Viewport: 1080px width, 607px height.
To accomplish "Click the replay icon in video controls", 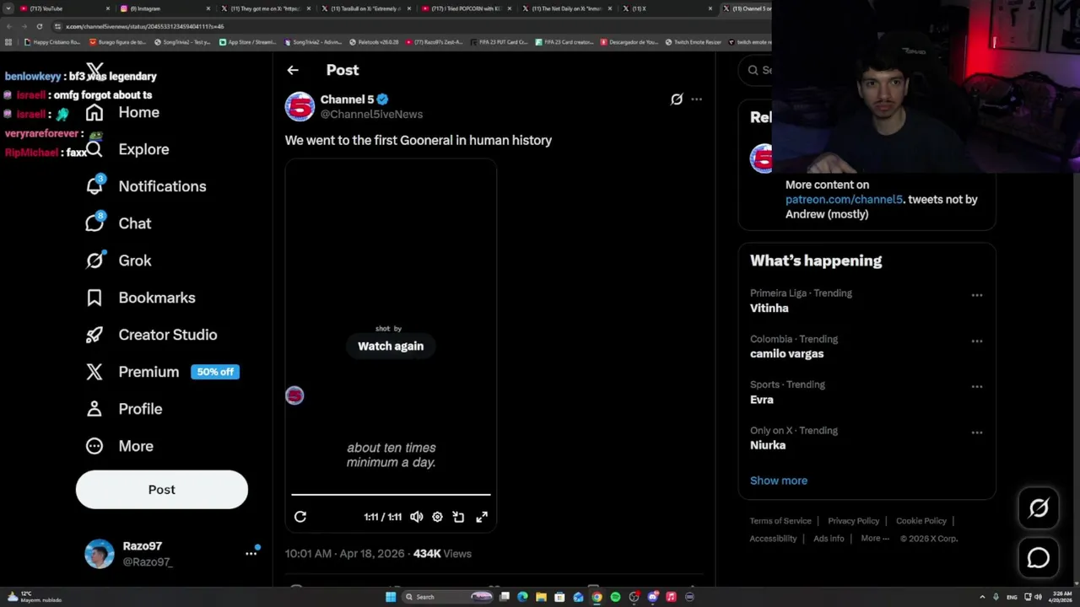I will tap(300, 517).
